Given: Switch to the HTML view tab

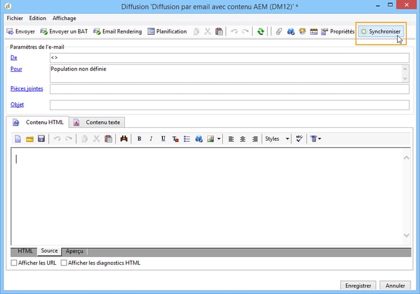Looking at the screenshot, I should (25, 251).
